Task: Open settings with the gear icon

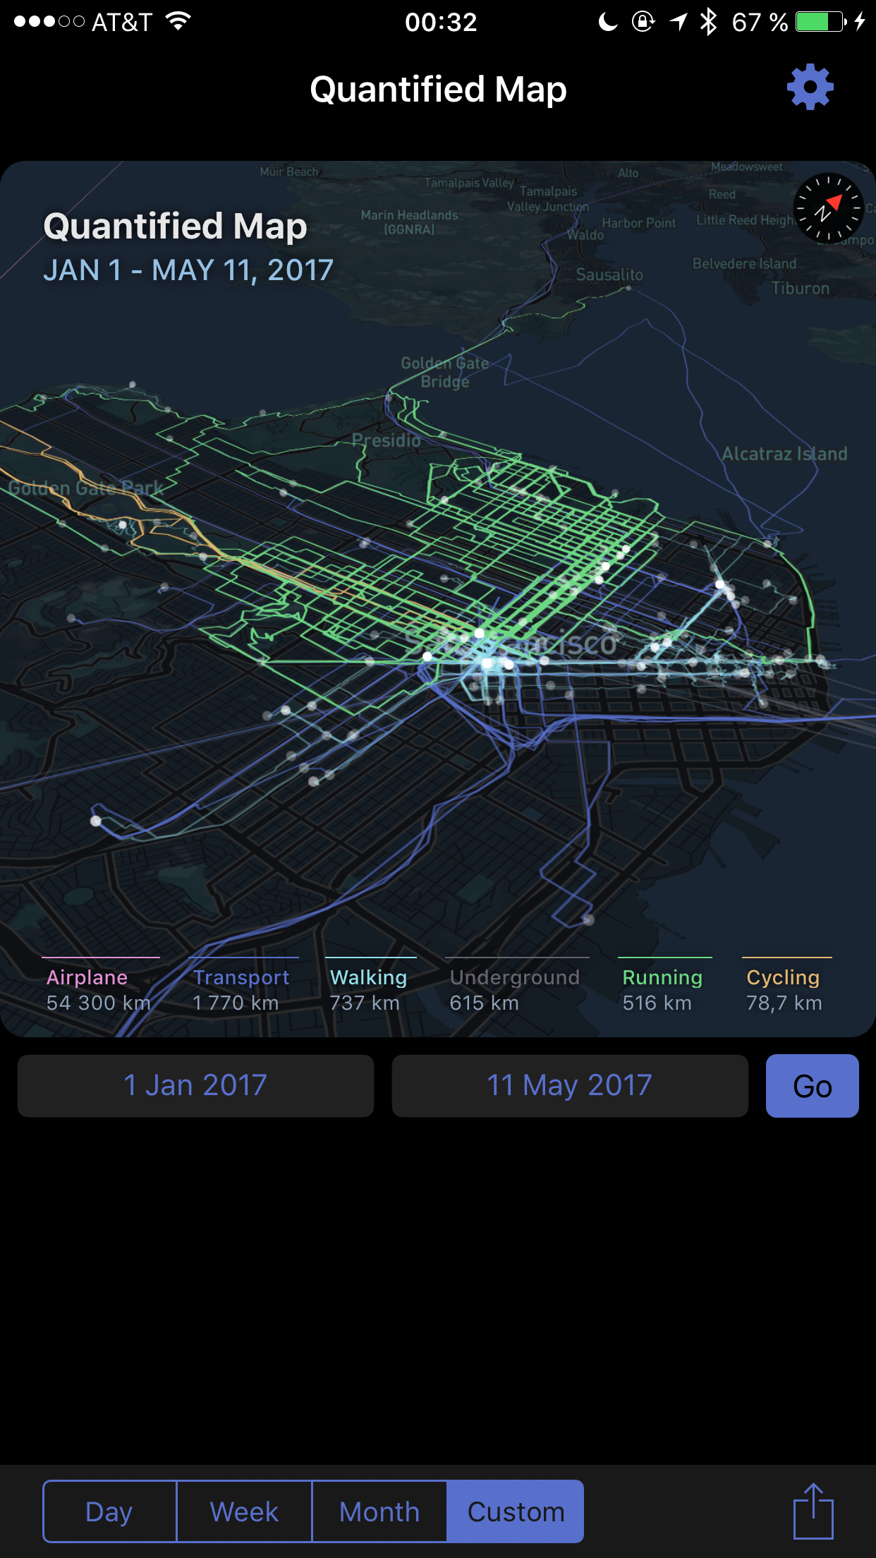Action: [x=810, y=87]
